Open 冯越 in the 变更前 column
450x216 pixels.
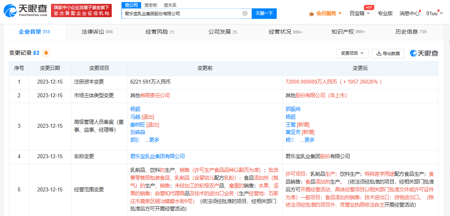pos(135,117)
